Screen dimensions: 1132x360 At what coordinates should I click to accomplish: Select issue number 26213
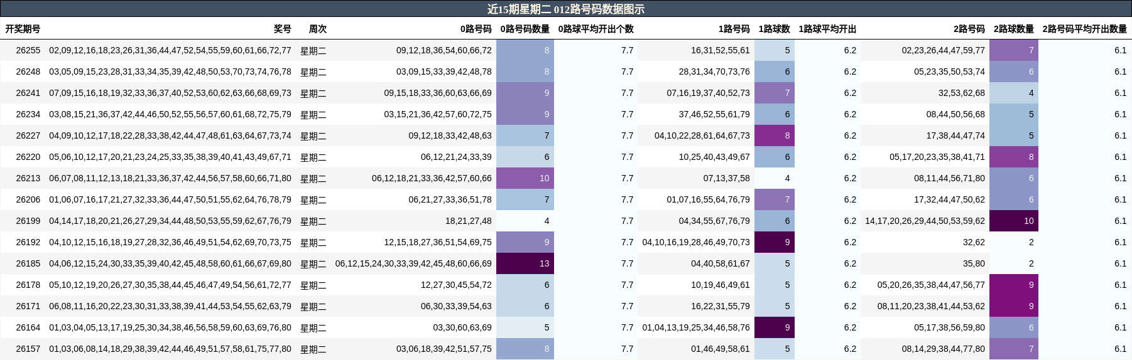tap(28, 178)
